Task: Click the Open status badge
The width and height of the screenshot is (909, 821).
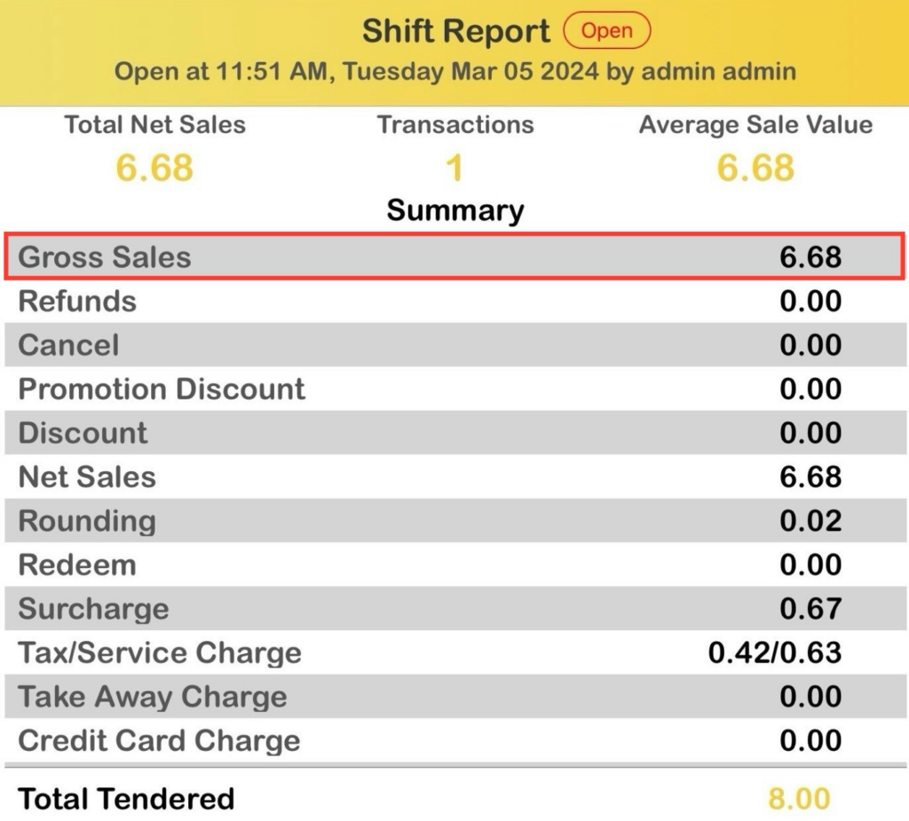Action: tap(607, 31)
